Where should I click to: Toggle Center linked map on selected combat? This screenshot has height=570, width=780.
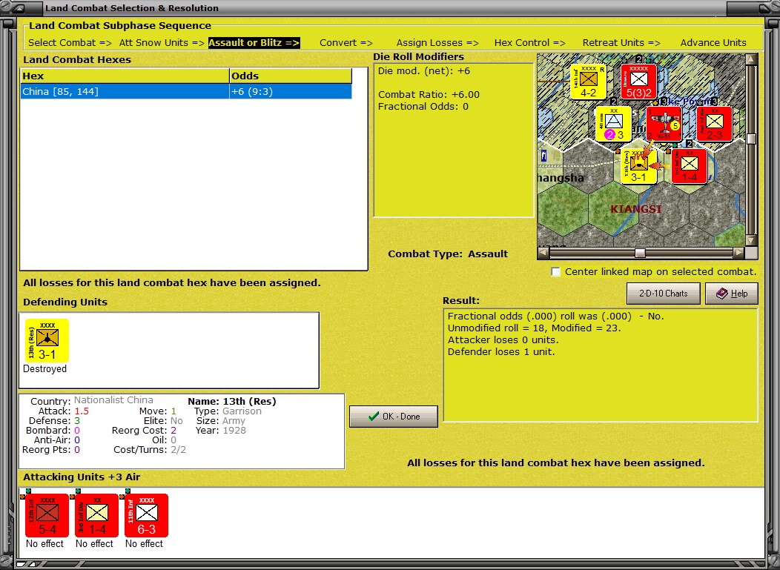555,271
